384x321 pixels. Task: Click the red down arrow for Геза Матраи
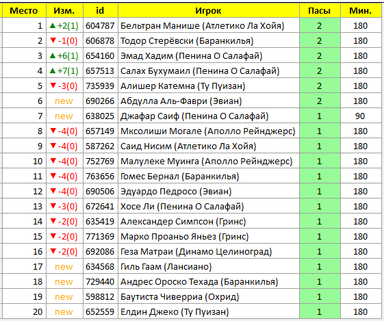click(53, 251)
